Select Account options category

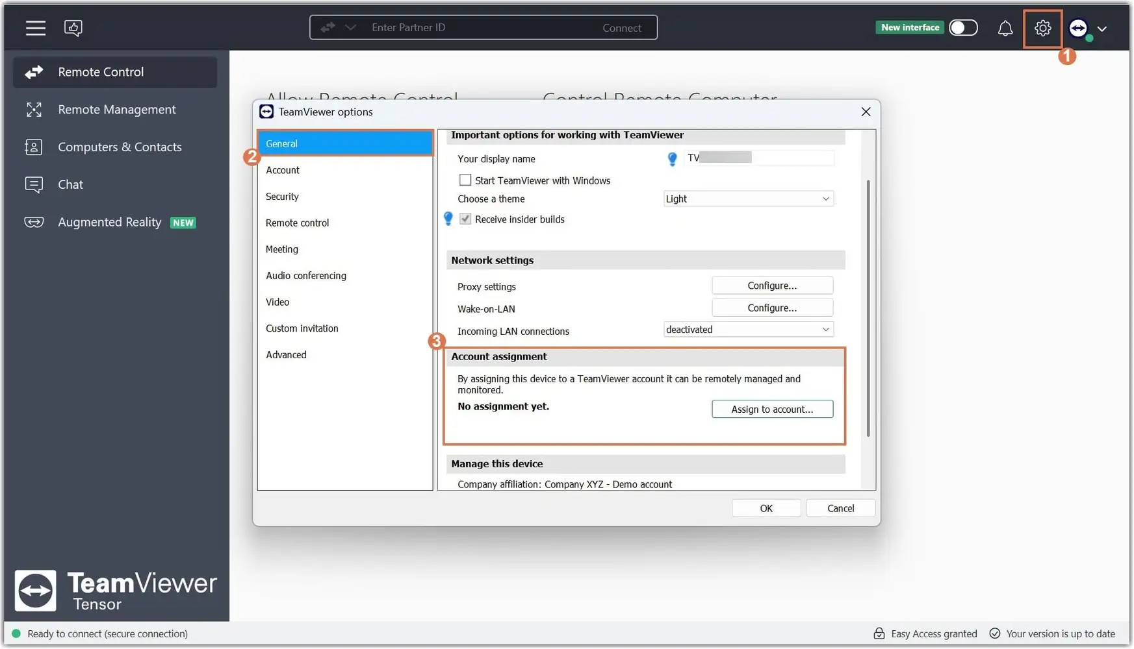point(345,170)
